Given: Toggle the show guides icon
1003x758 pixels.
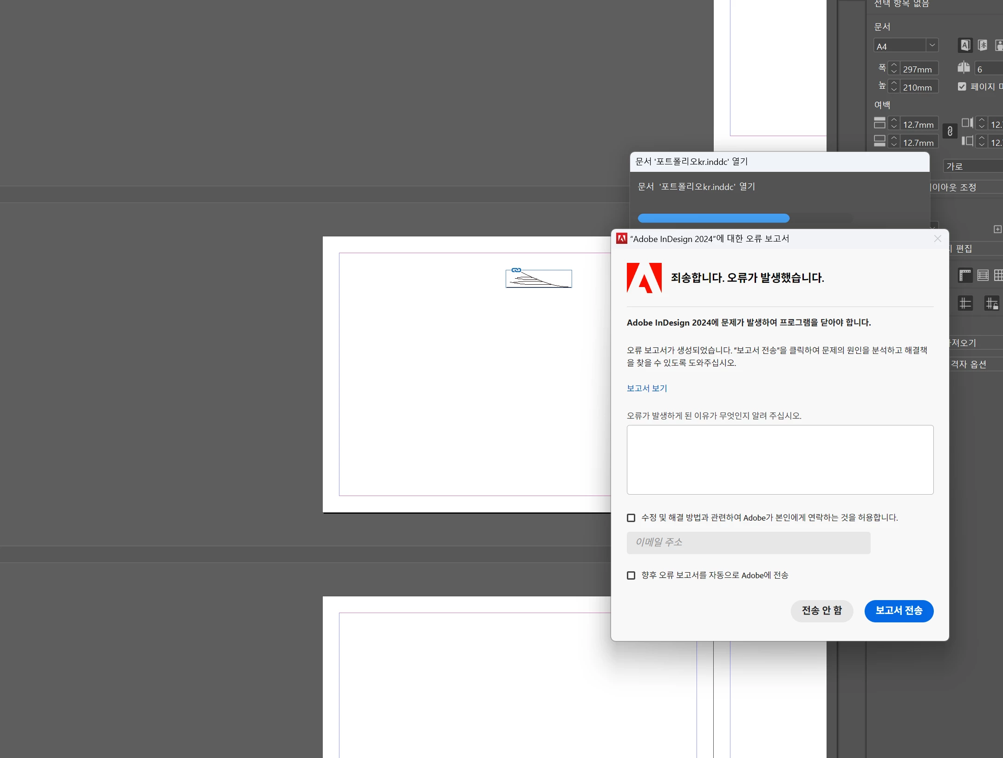Looking at the screenshot, I should pos(965,303).
